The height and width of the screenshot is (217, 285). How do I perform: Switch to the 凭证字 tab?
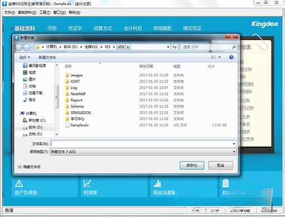[75, 28]
